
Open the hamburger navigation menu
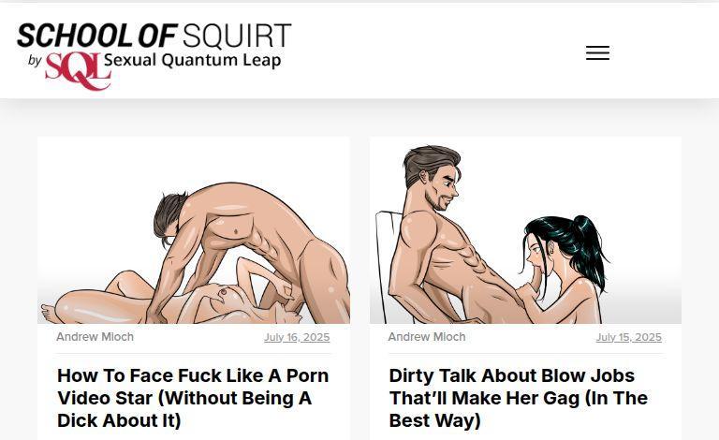click(x=597, y=52)
